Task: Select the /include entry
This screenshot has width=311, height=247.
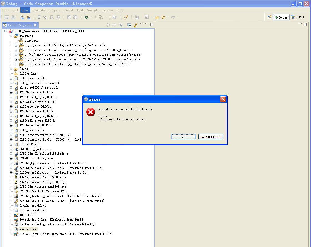Action: point(32,40)
